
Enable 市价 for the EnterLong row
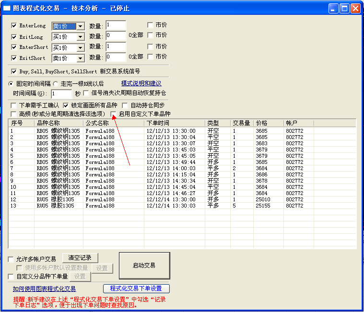coord(150,25)
